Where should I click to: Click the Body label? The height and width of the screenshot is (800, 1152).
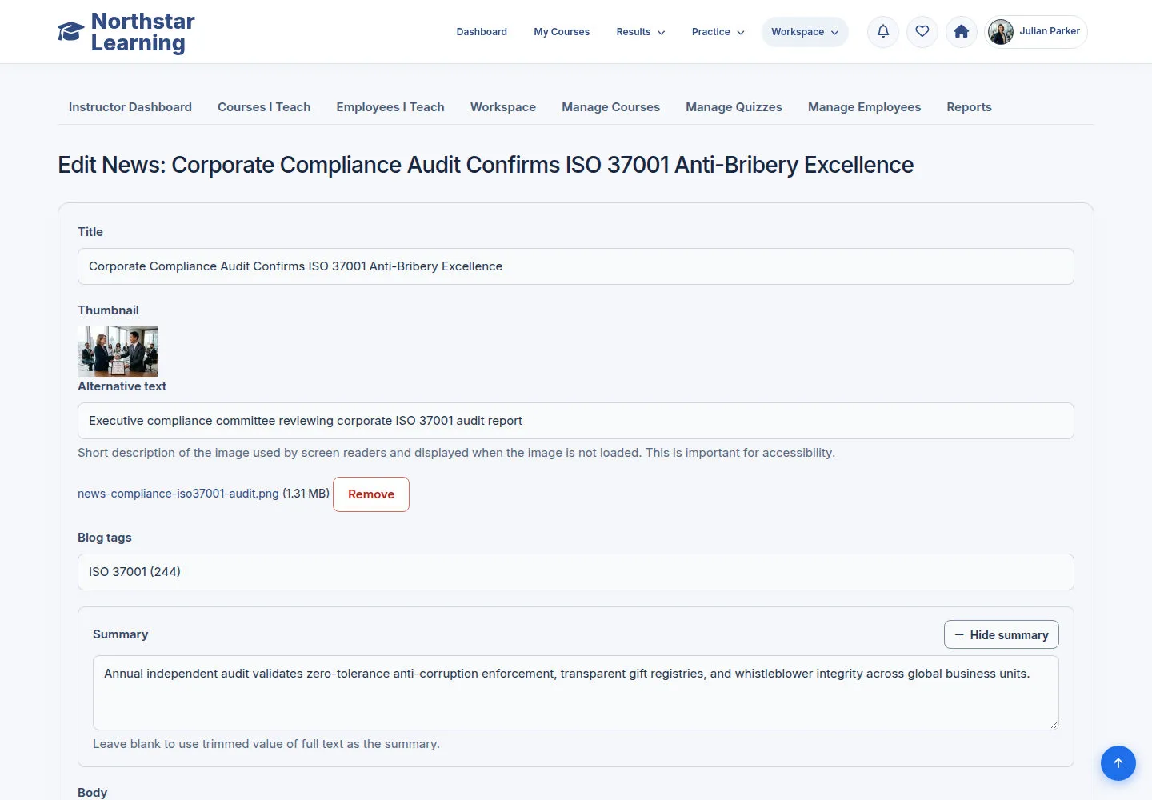click(92, 792)
